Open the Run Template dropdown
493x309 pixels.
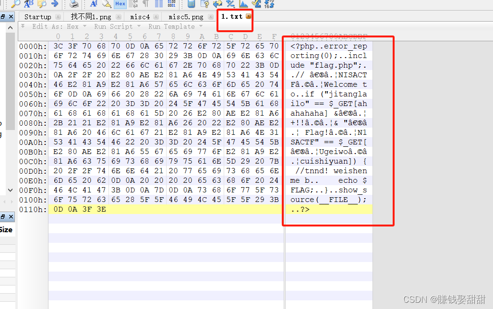[175, 26]
